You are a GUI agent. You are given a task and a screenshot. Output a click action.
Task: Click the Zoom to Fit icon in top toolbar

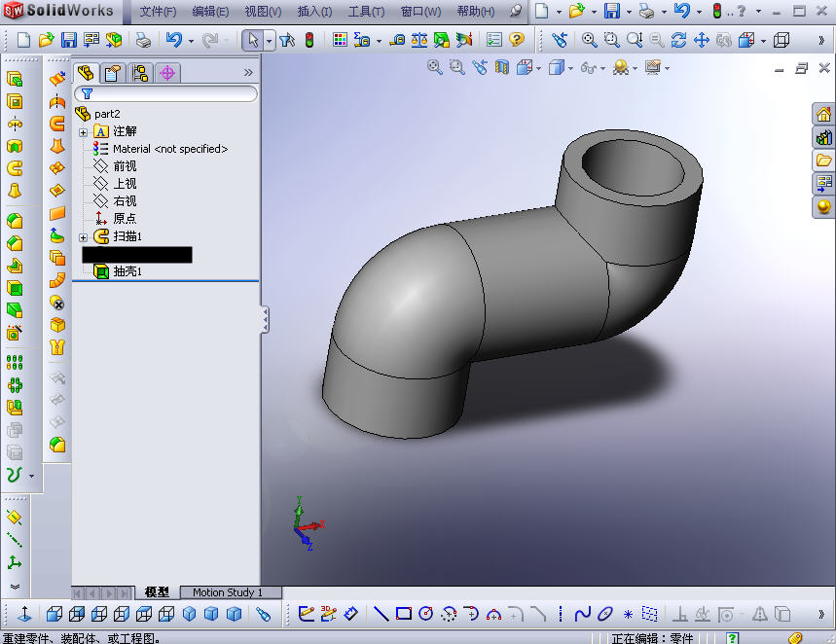(x=589, y=40)
